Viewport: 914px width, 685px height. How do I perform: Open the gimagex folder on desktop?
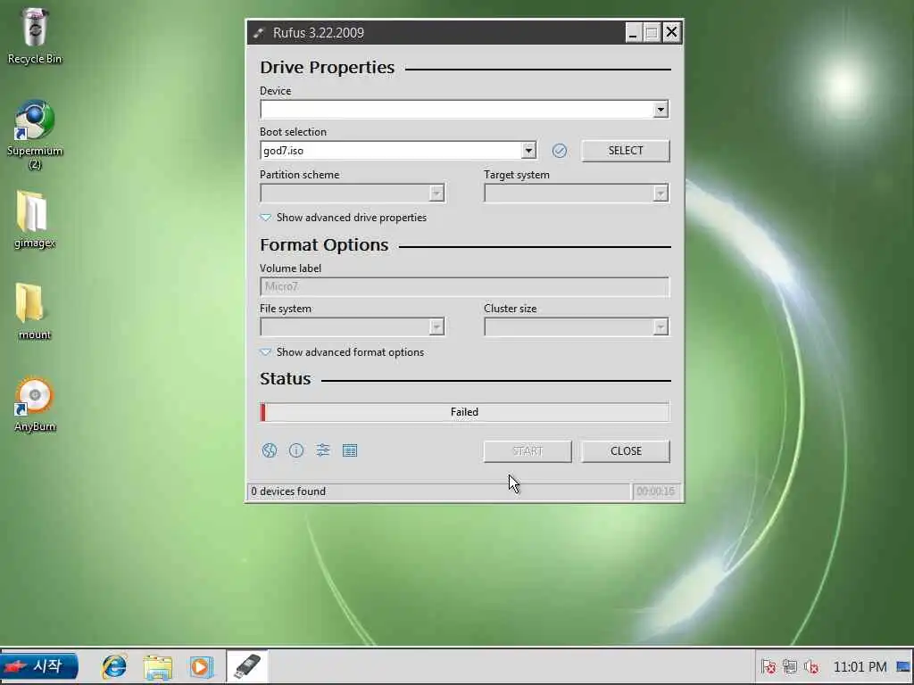35,219
